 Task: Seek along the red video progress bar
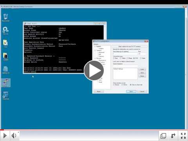(x=94, y=130)
